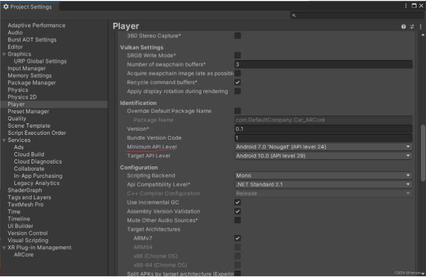426x278 pixels.
Task: Enable SRGB Write Mode checkbox
Action: (238, 55)
